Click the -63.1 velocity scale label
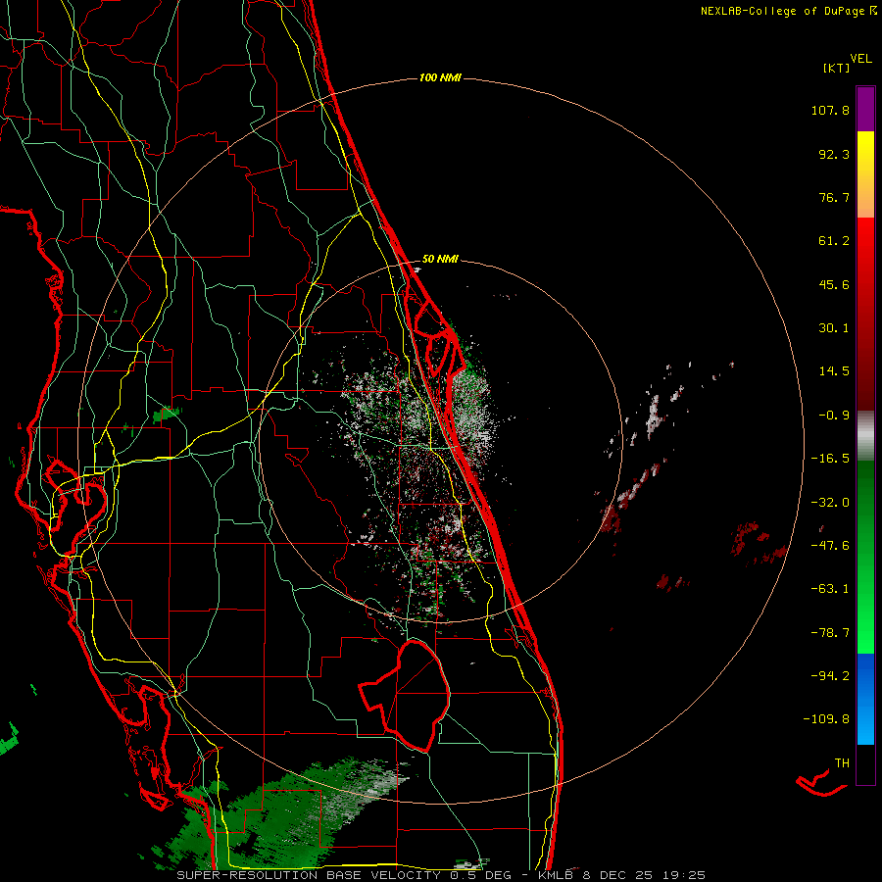 tap(830, 589)
